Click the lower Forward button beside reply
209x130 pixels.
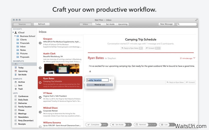tap(190, 82)
